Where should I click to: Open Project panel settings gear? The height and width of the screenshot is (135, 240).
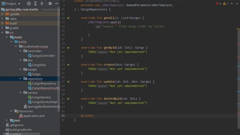tap(50, 3)
